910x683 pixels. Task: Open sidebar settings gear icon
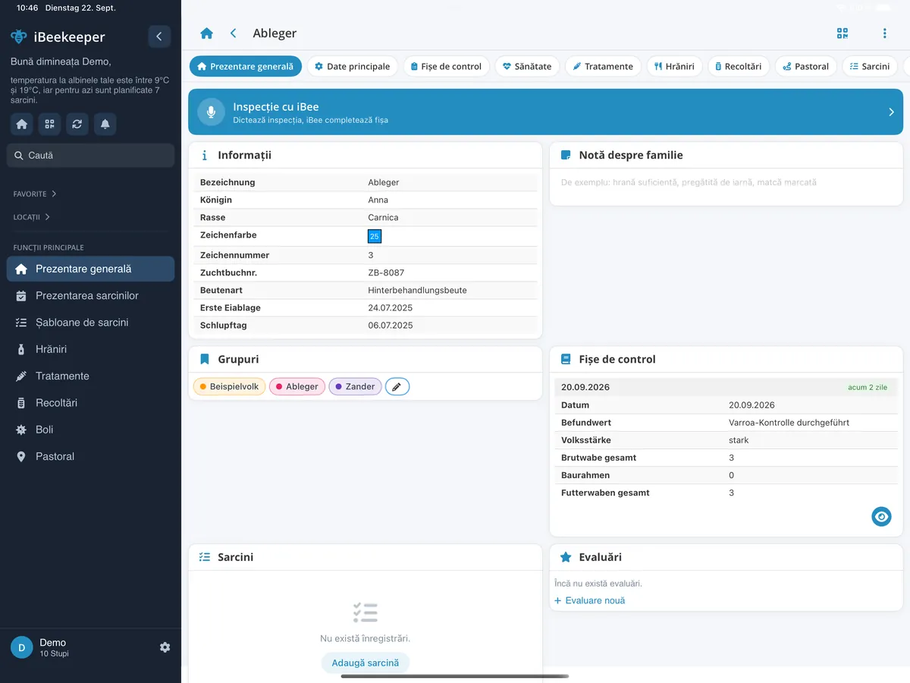[x=165, y=647]
